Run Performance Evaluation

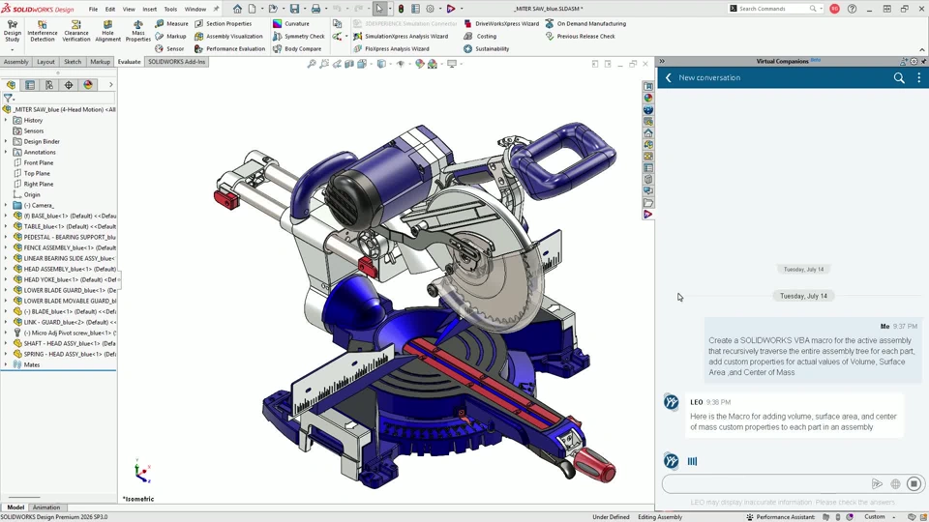(230, 48)
